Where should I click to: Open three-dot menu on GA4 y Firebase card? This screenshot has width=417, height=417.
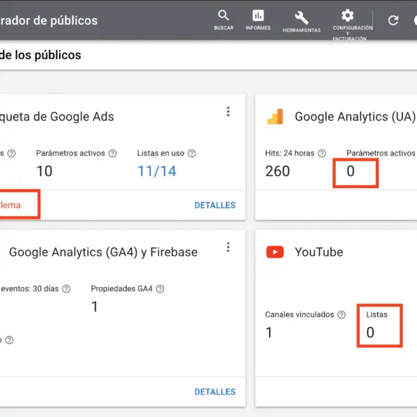tap(227, 247)
